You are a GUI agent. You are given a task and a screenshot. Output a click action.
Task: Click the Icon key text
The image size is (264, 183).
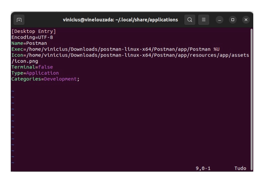17,55
